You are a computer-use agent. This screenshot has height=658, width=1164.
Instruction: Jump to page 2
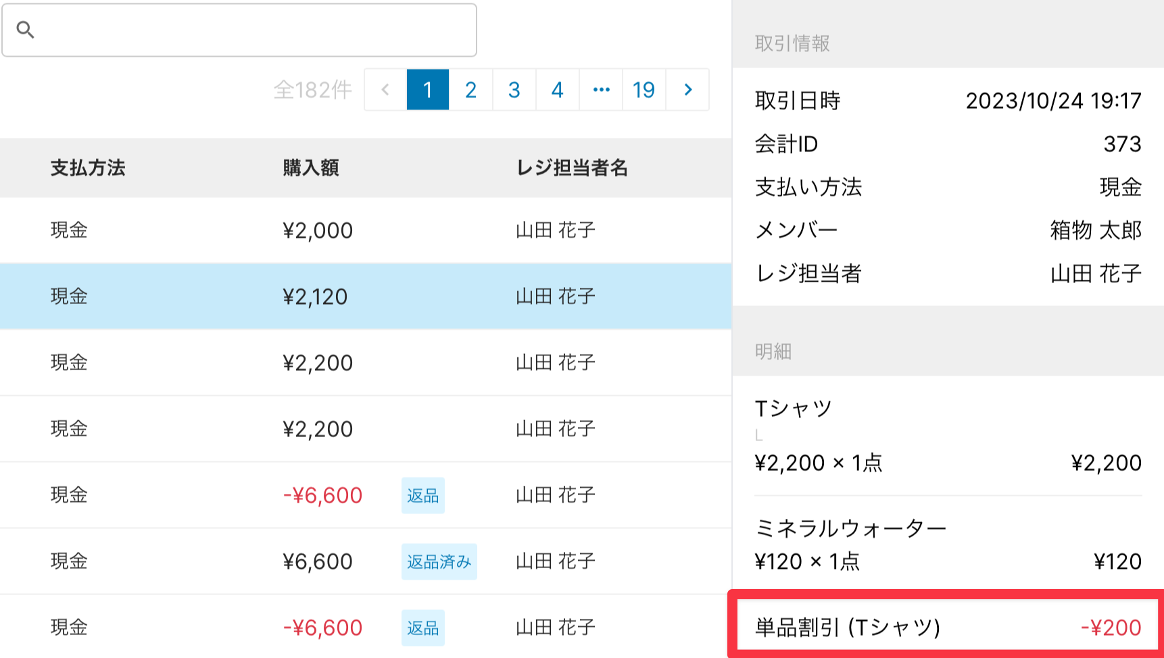471,89
